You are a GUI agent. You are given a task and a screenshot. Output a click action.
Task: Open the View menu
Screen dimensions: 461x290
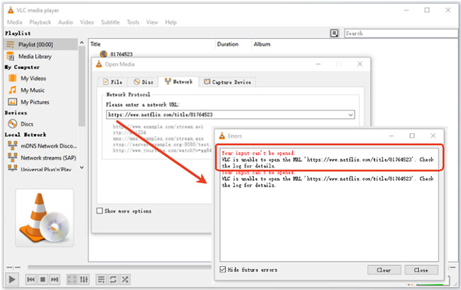coord(152,22)
